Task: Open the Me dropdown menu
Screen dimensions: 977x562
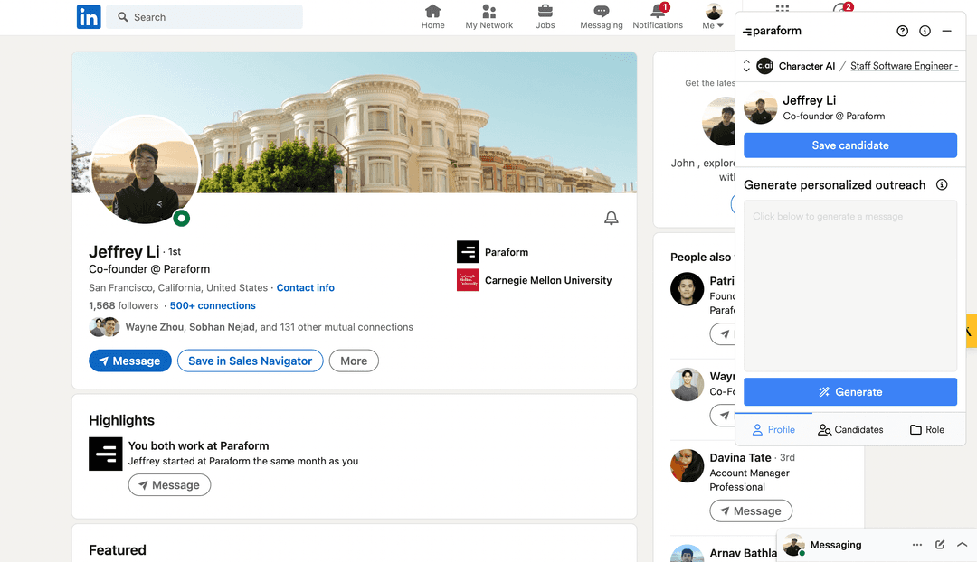Action: 714,16
